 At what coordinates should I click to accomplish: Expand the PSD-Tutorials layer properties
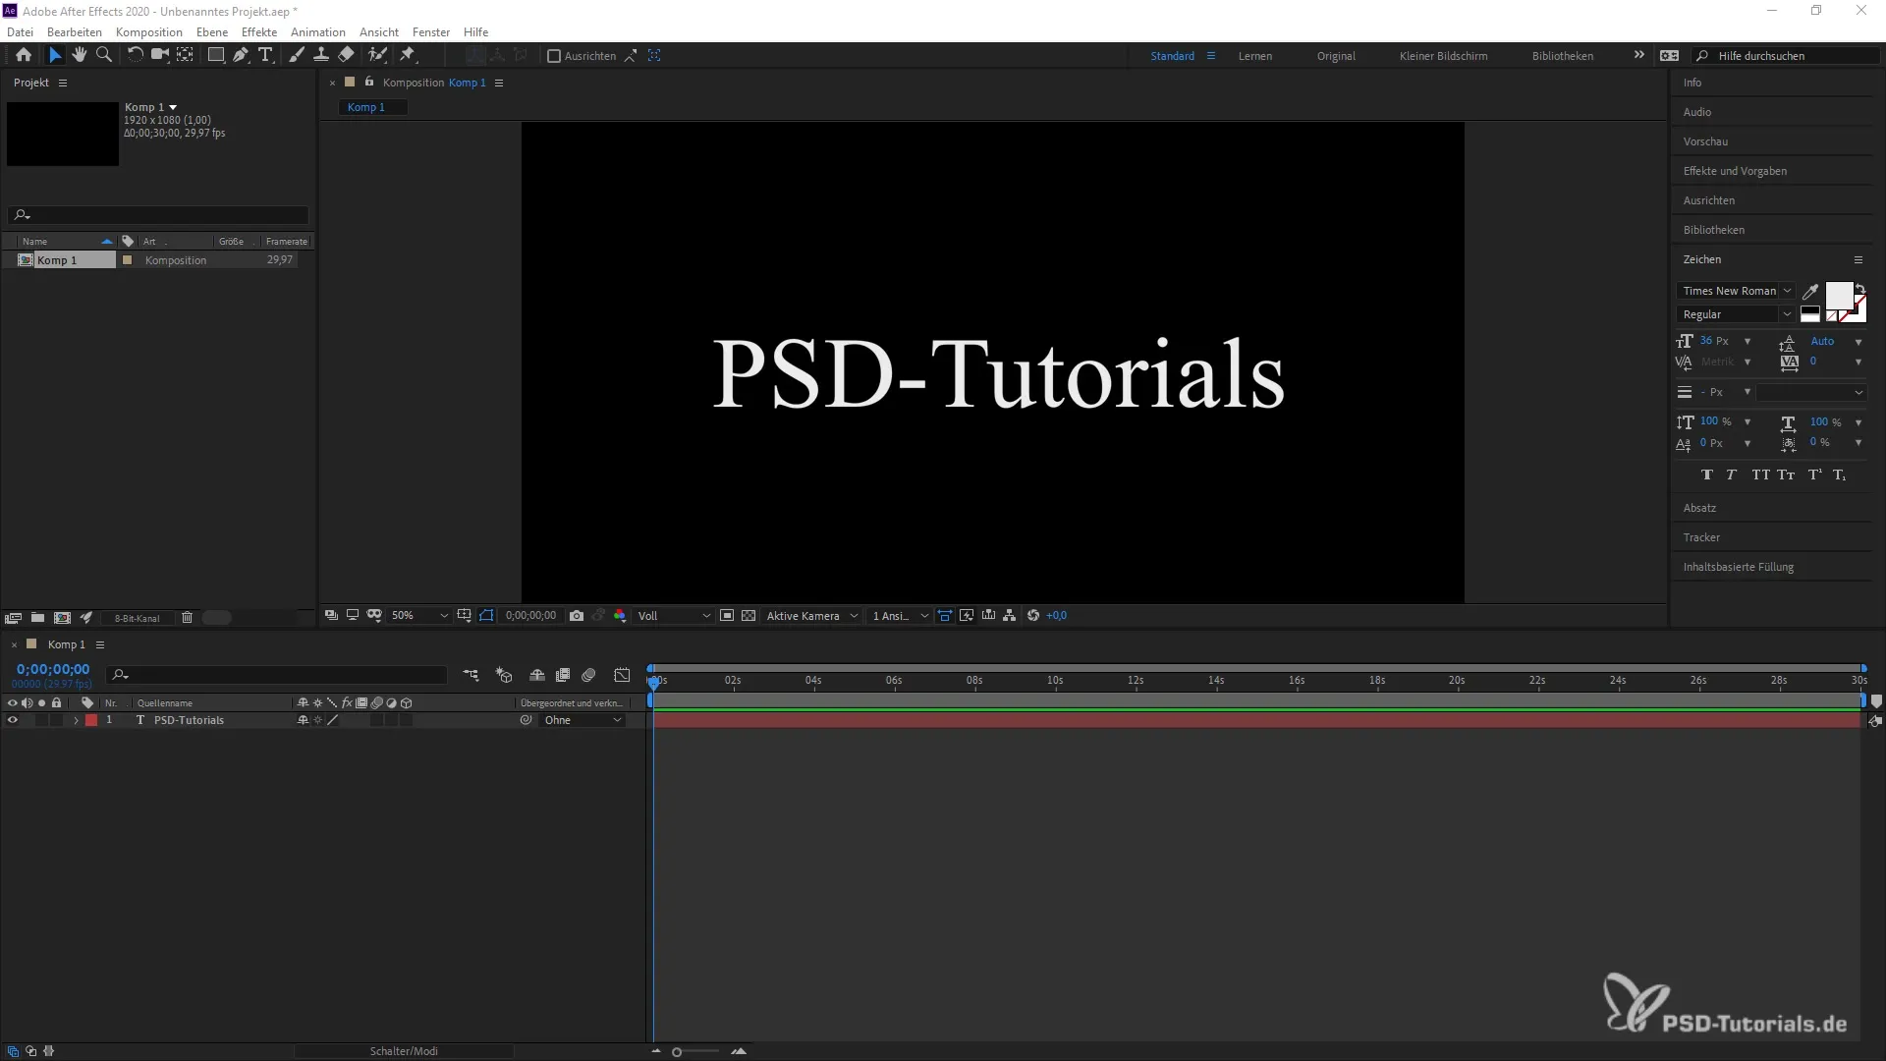pyautogui.click(x=76, y=720)
